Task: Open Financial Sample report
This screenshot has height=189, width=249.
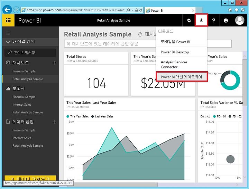Action: point(24,97)
